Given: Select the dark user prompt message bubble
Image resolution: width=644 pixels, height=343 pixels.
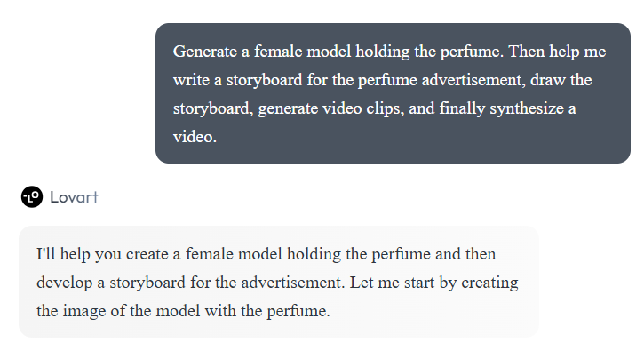Looking at the screenshot, I should tap(393, 93).
